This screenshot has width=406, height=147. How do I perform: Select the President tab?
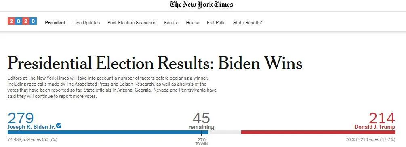(55, 23)
